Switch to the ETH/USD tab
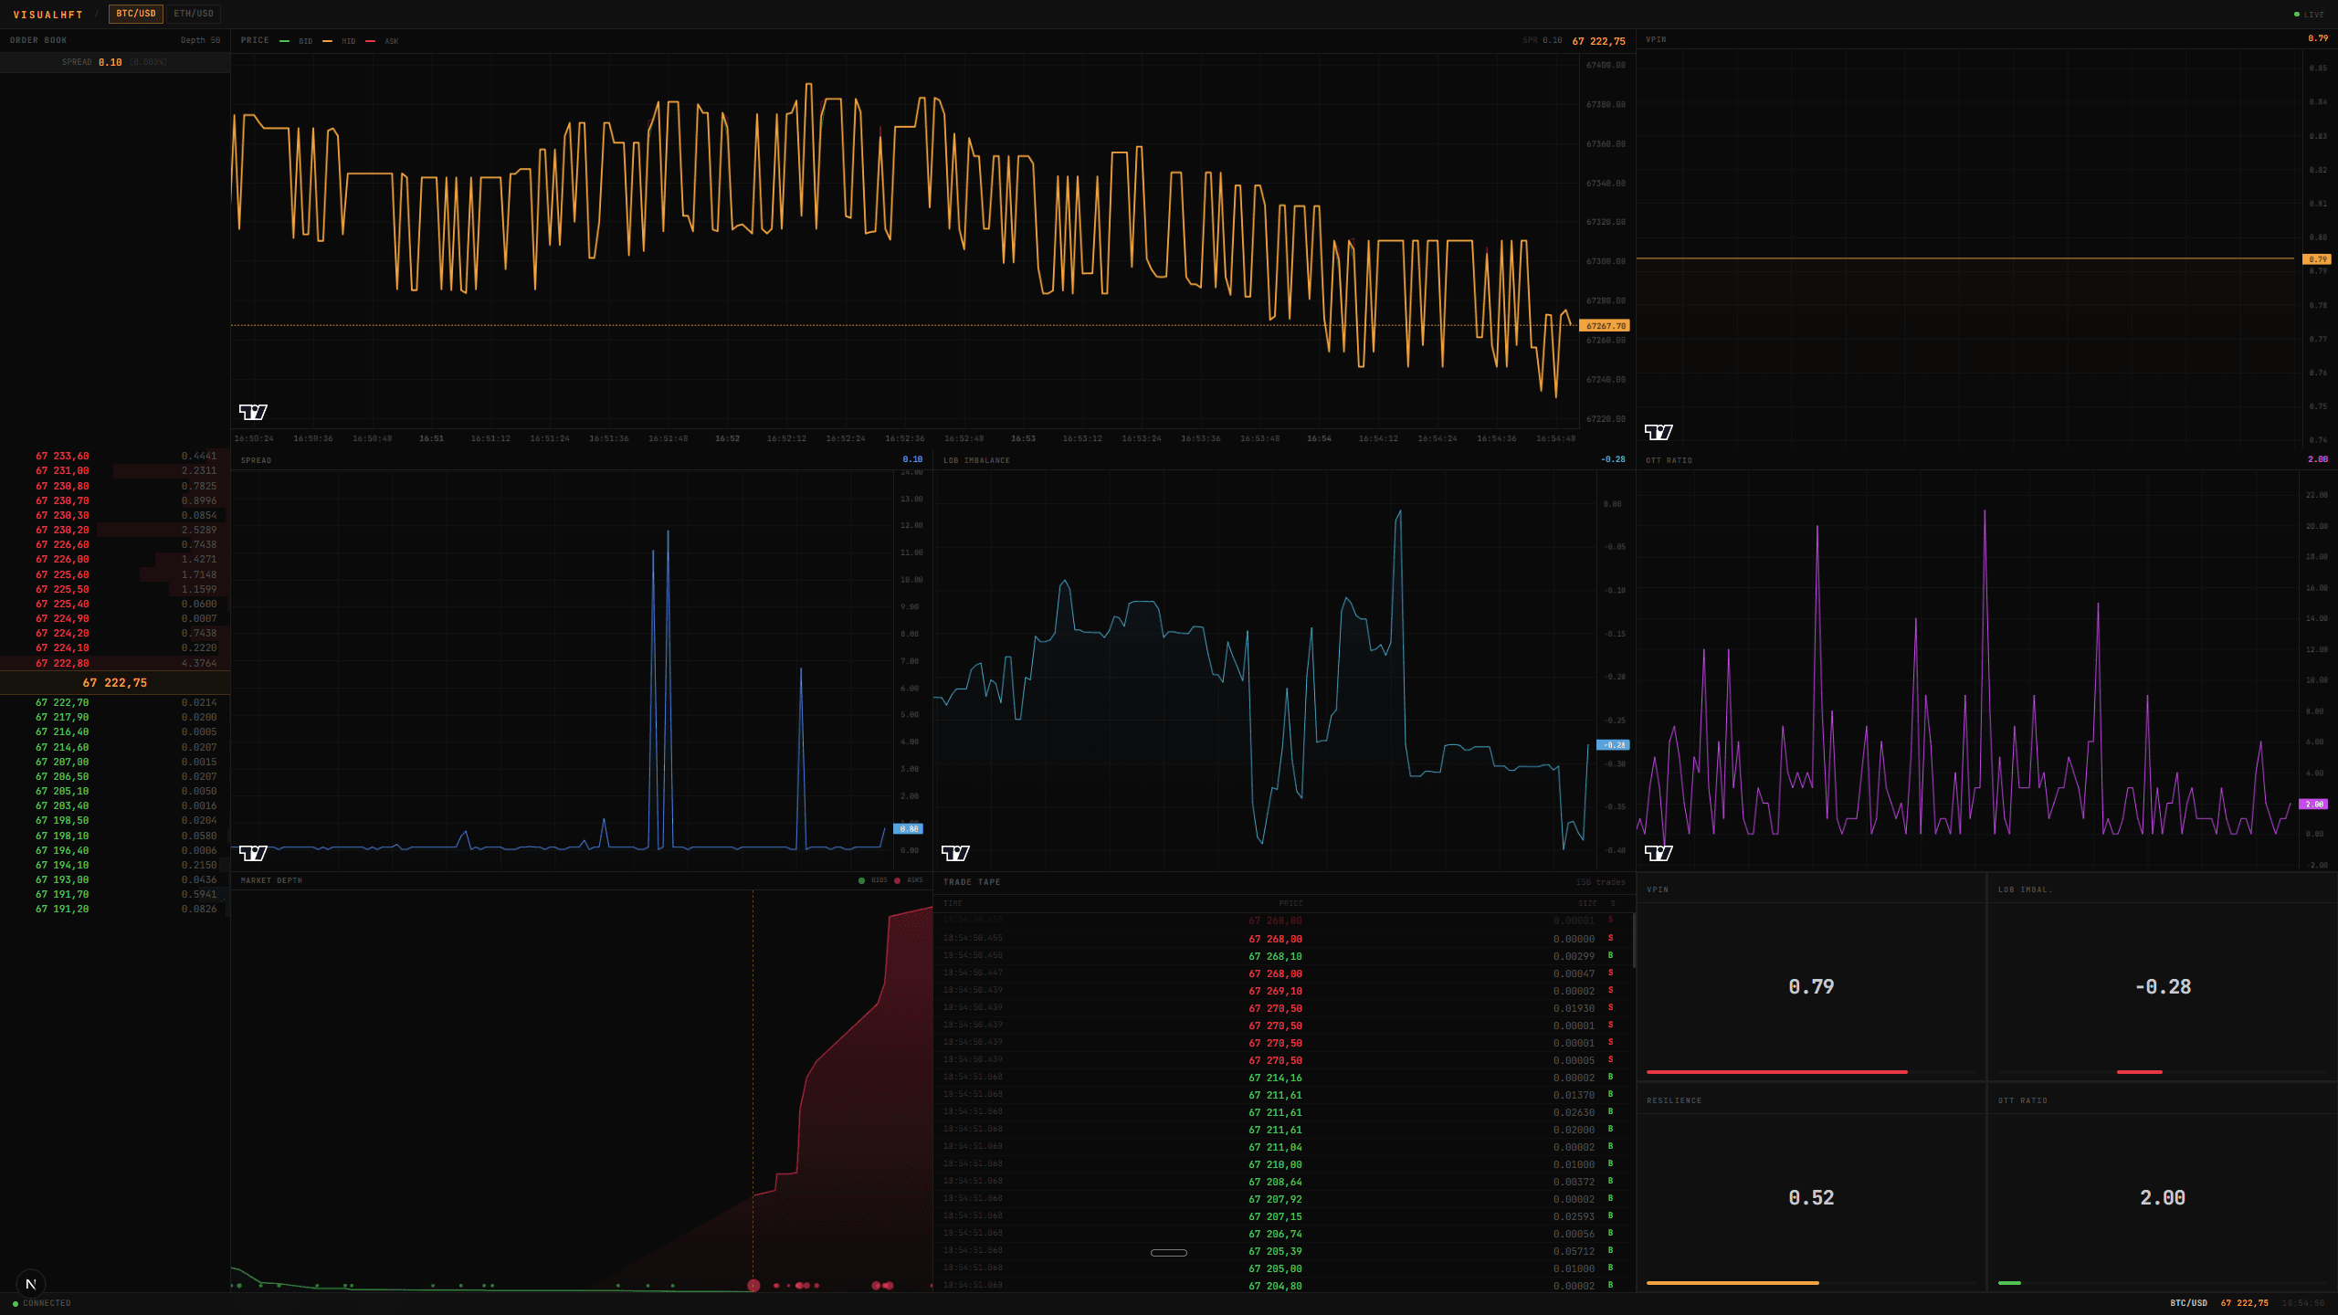Image resolution: width=2338 pixels, height=1315 pixels. click(x=194, y=14)
